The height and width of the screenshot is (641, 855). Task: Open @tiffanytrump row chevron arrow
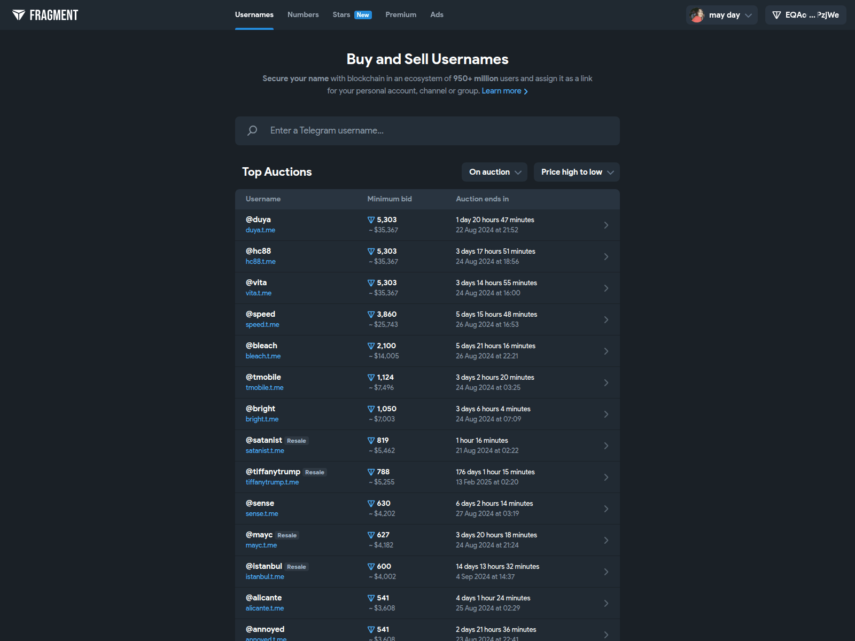606,477
